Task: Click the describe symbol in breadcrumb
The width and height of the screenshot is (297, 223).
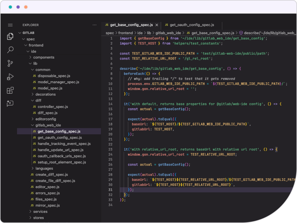Action: pyautogui.click(x=269, y=33)
